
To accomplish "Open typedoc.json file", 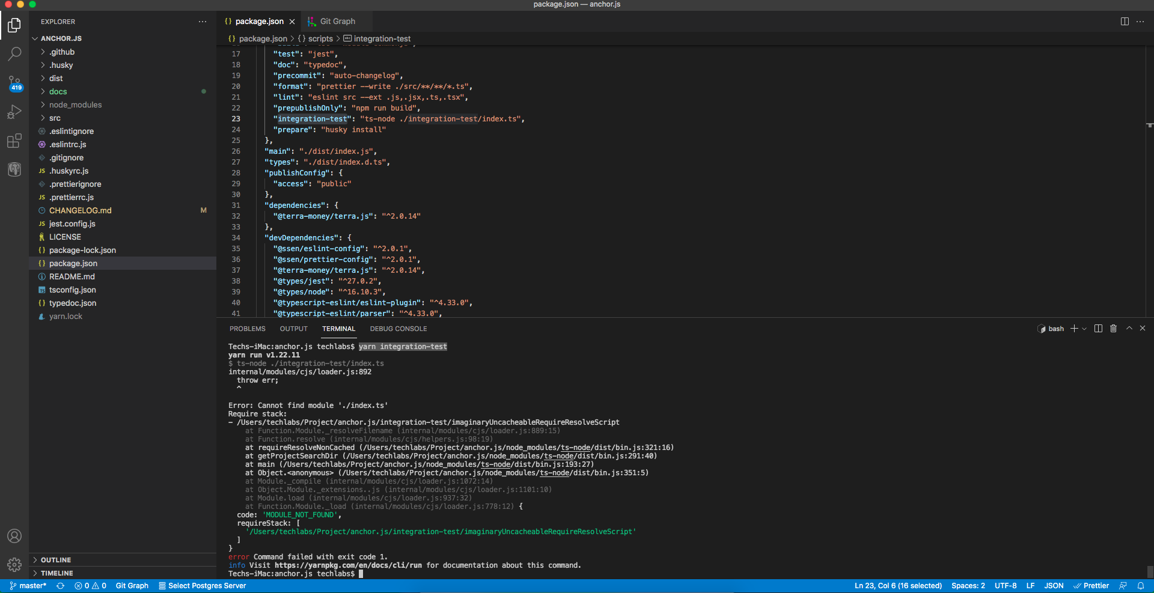I will coord(123,303).
